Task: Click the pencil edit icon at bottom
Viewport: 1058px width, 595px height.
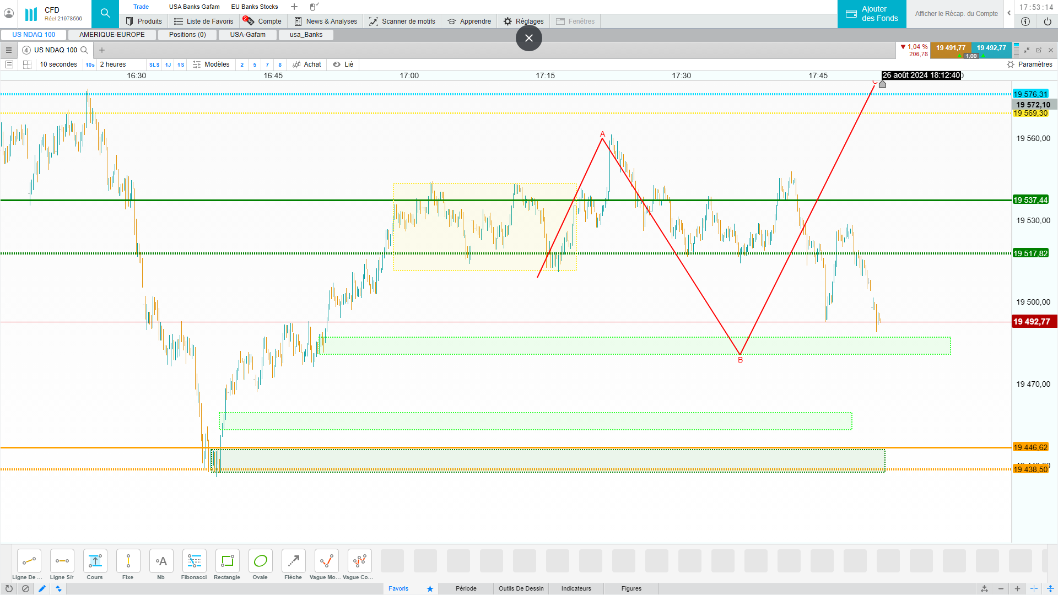Action: point(42,588)
